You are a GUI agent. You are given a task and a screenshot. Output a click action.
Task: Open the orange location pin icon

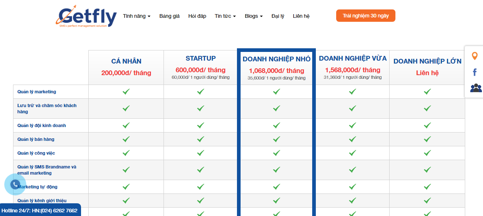point(475,56)
